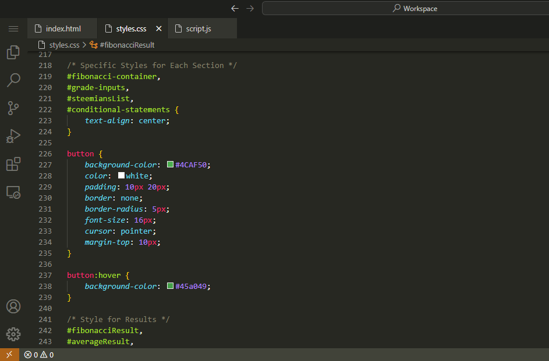This screenshot has height=361, width=549.
Task: Click the #45a049 color swatch
Action: (170, 287)
